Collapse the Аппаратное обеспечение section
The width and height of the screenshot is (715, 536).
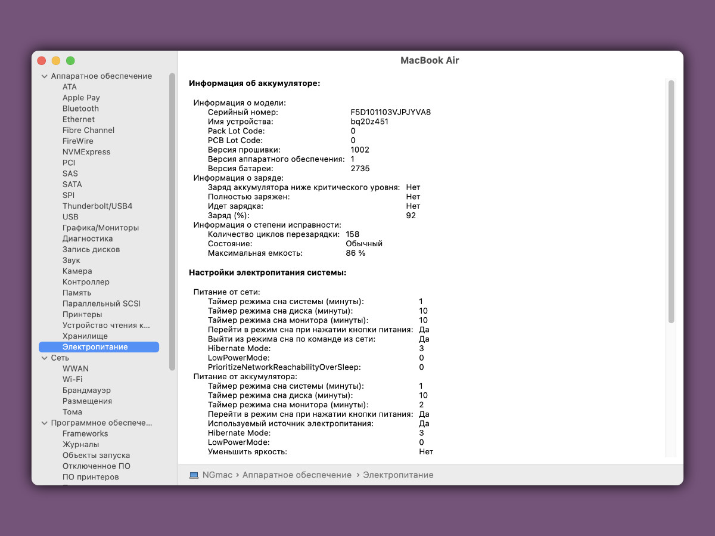(45, 76)
